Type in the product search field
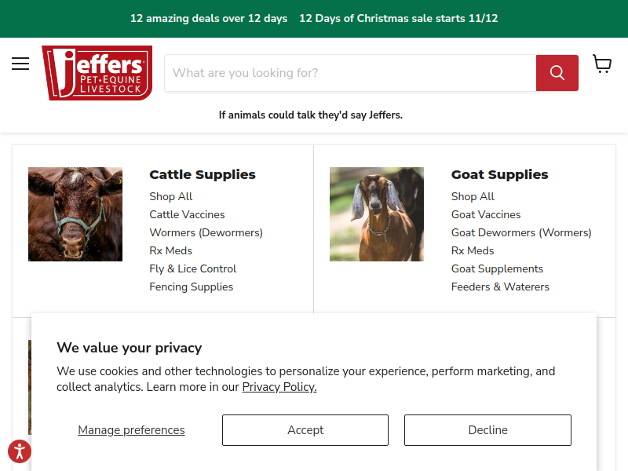 click(350, 73)
